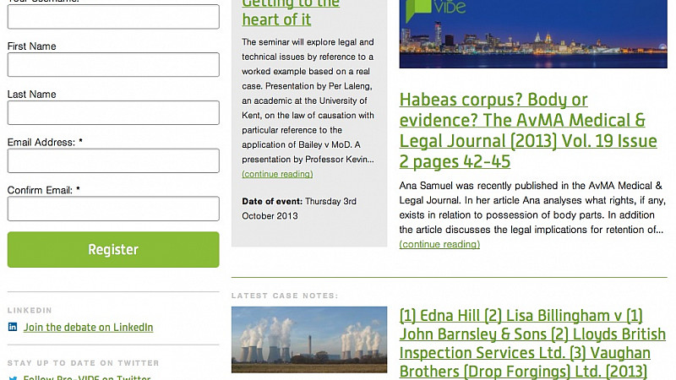Image resolution: width=676 pixels, height=380 pixels.
Task: Click the LinkedIn icon
Action: [x=13, y=327]
